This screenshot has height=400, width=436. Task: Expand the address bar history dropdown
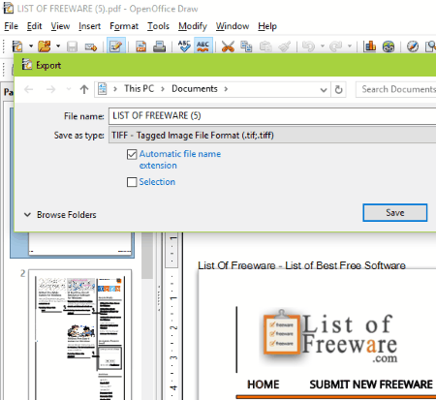click(324, 90)
